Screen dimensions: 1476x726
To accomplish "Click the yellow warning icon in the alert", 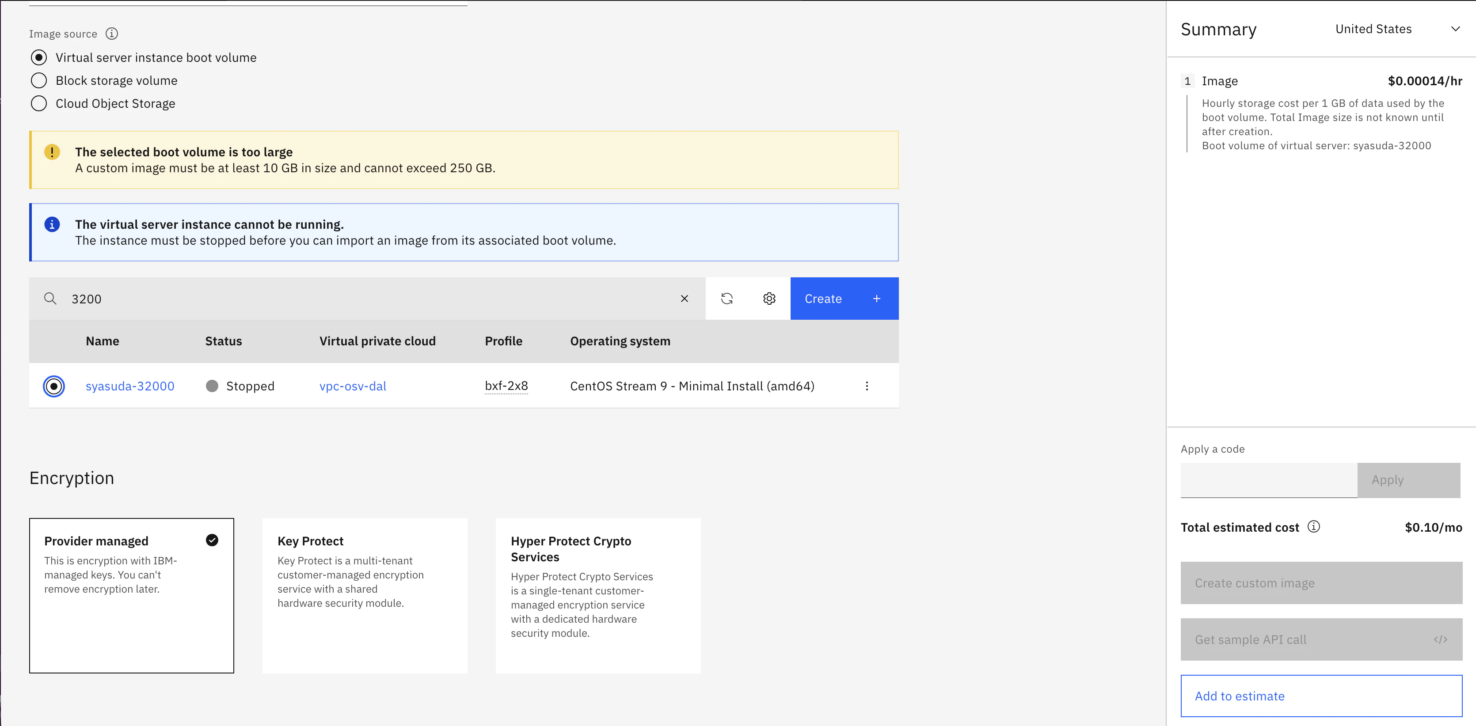I will (52, 152).
